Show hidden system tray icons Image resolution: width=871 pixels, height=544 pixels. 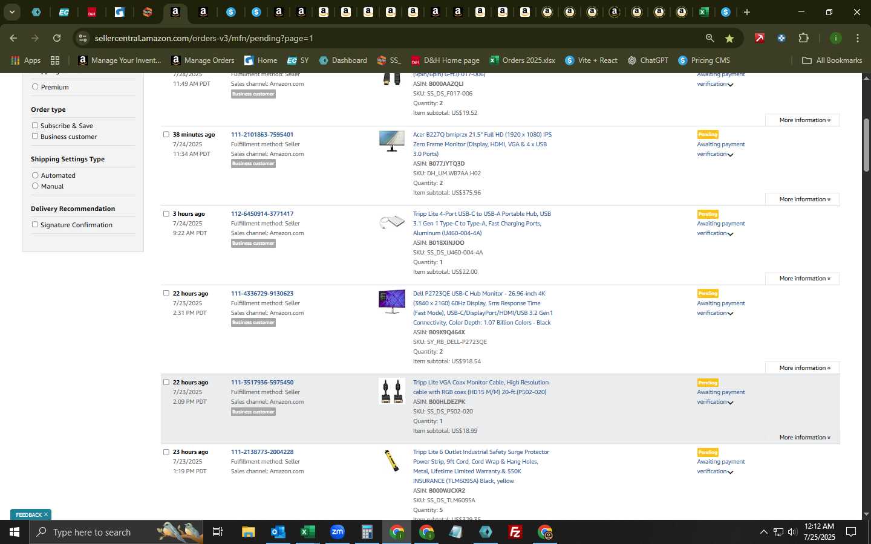tap(763, 532)
